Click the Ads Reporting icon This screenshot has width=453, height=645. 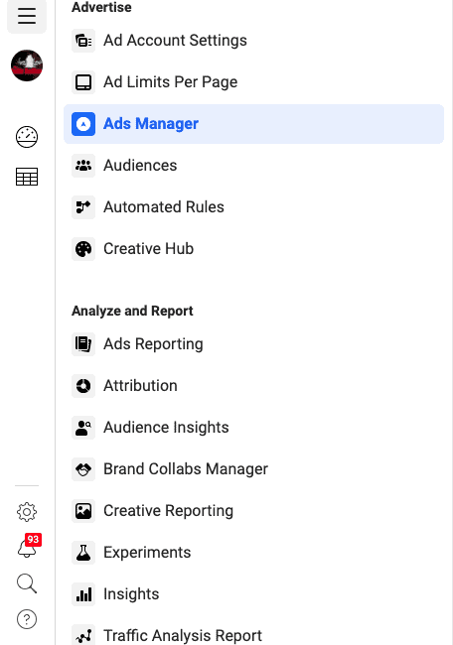point(83,344)
